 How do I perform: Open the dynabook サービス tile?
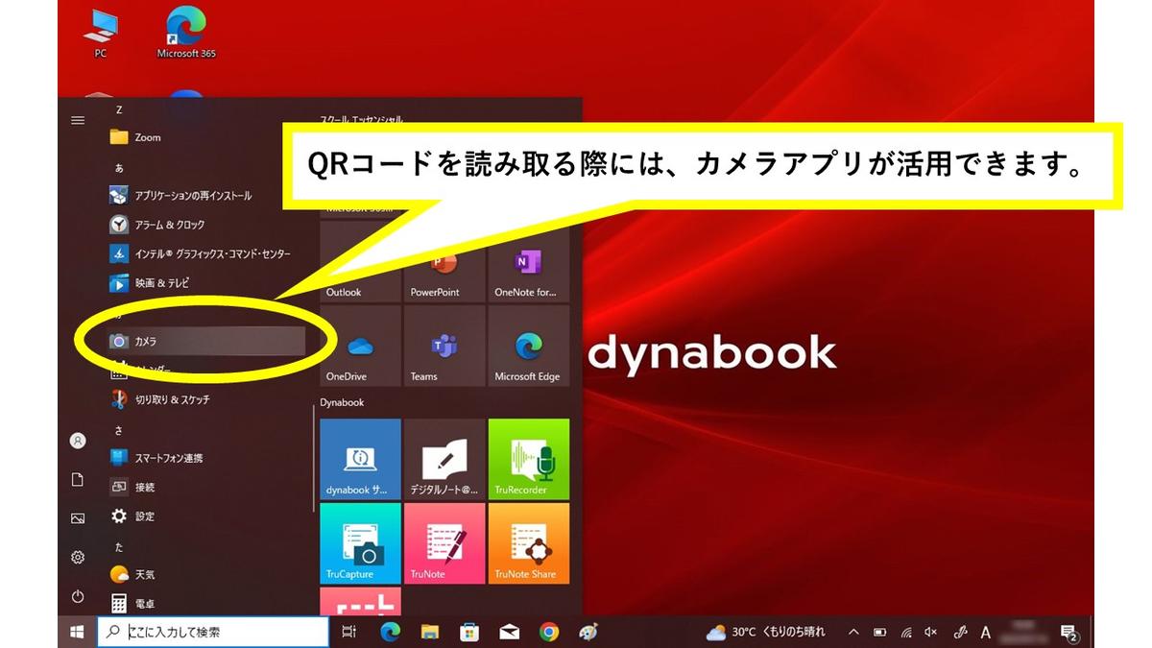tap(360, 459)
